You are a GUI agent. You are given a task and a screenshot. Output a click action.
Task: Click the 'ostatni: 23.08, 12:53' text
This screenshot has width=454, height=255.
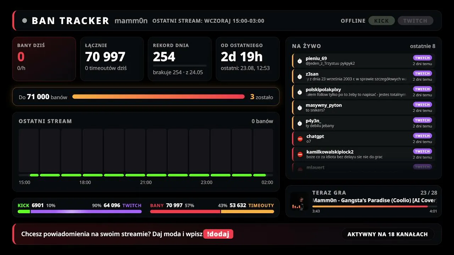coord(245,68)
